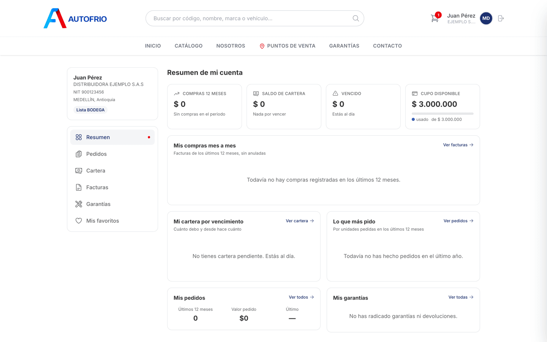547x342 pixels.
Task: Click the Resumen de mi cuenta heading
Action: pyautogui.click(x=205, y=73)
